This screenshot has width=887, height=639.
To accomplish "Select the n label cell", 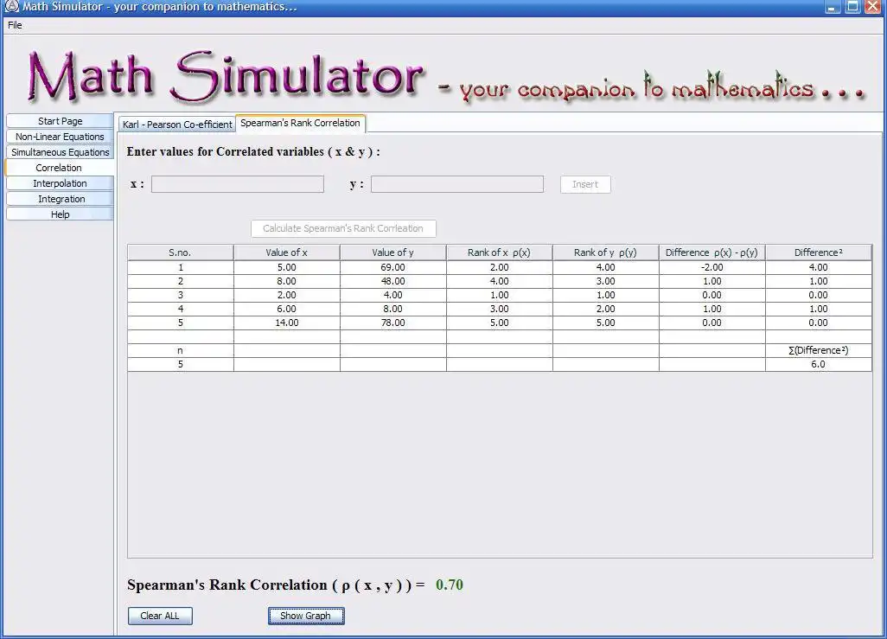I will pos(181,350).
